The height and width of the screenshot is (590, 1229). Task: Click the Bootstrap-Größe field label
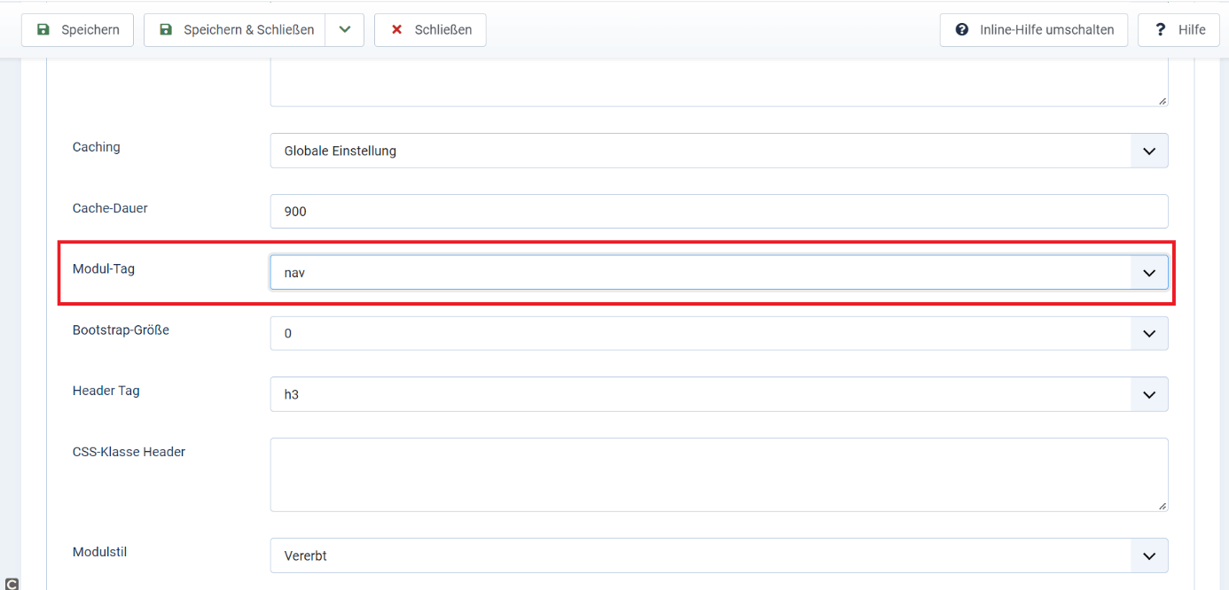tap(121, 330)
